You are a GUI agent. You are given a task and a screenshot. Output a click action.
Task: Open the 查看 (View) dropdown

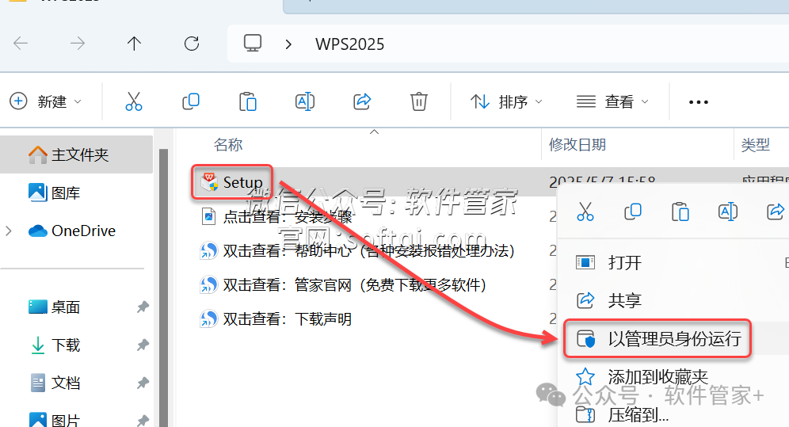tap(612, 101)
